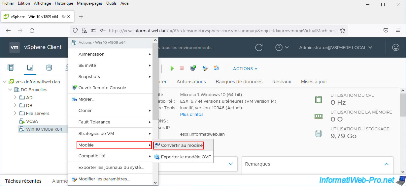The height and width of the screenshot is (186, 406).
Task: Open the Firefox hamburger menu
Action: (x=398, y=30)
